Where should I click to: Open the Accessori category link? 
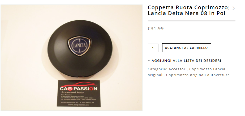(178, 69)
